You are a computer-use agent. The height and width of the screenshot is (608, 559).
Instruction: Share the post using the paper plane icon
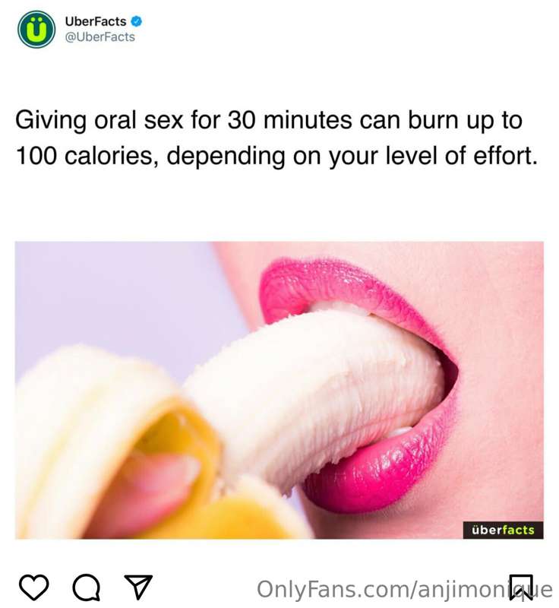coord(138,587)
